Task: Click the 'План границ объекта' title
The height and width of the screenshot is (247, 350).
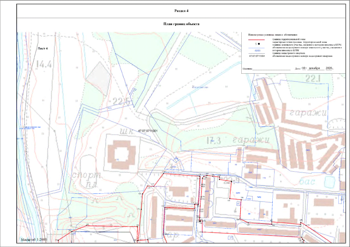Action: [x=182, y=24]
